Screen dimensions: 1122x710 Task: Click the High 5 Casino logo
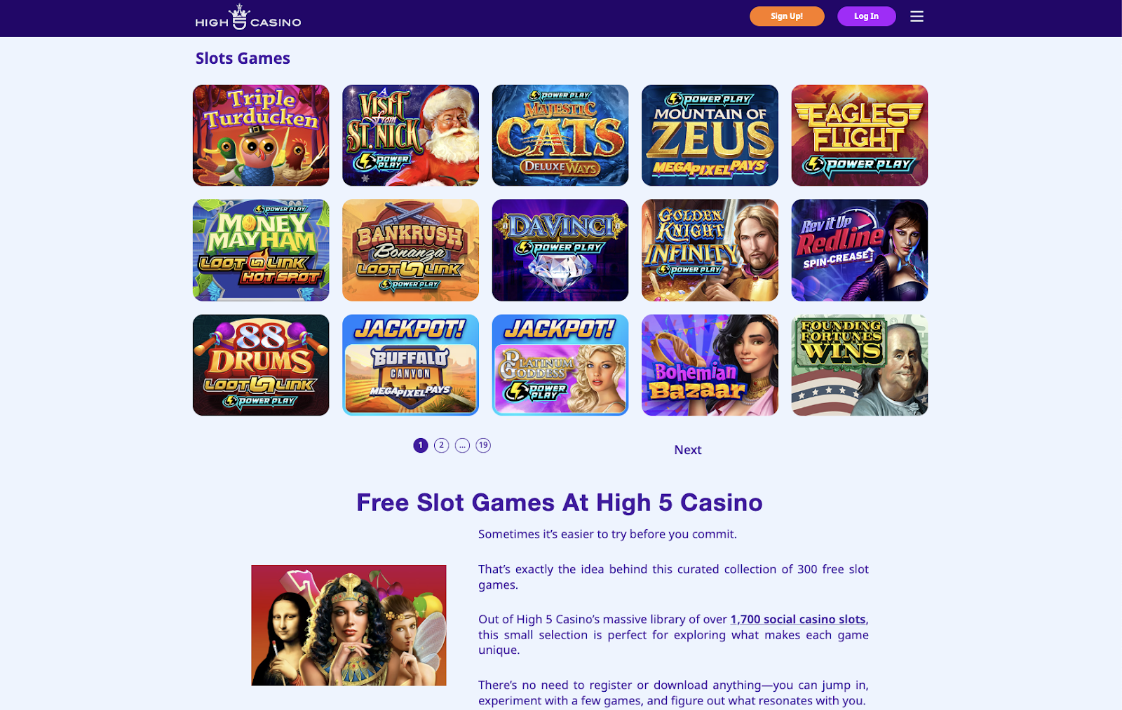pos(248,17)
